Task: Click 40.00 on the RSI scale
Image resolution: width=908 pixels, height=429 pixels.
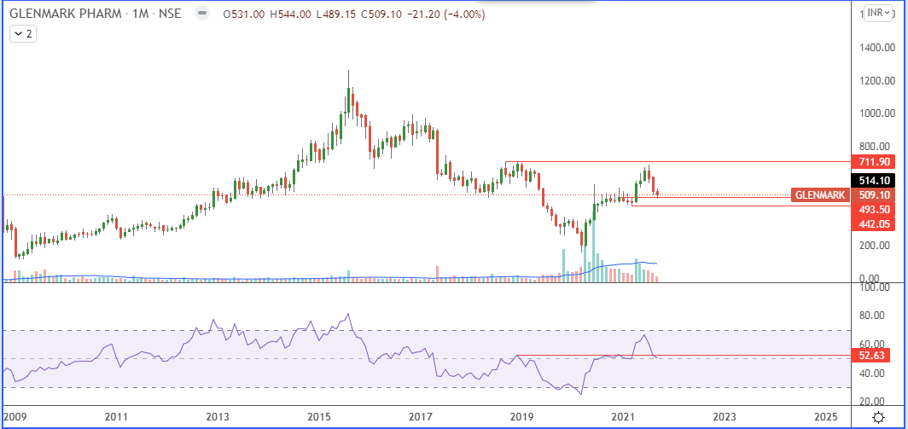Action: 873,374
